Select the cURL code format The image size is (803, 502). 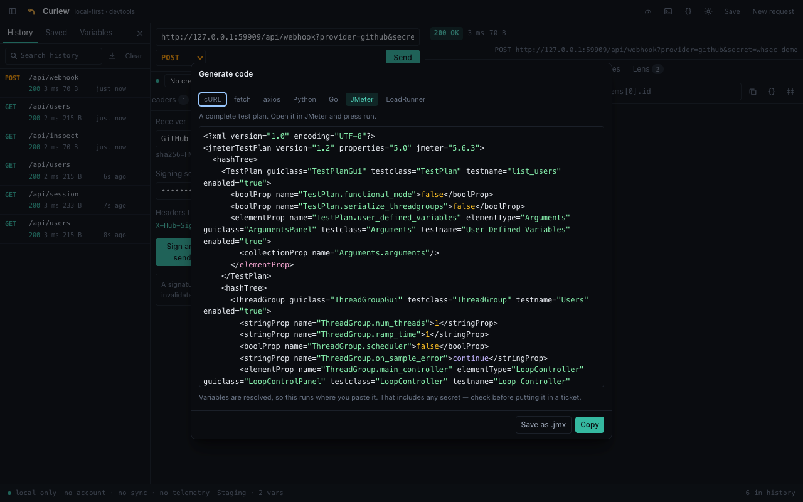[x=213, y=99]
